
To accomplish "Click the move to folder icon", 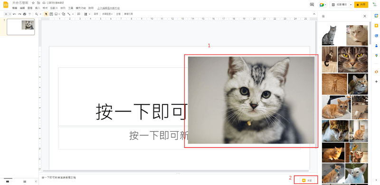I will 38,3.
